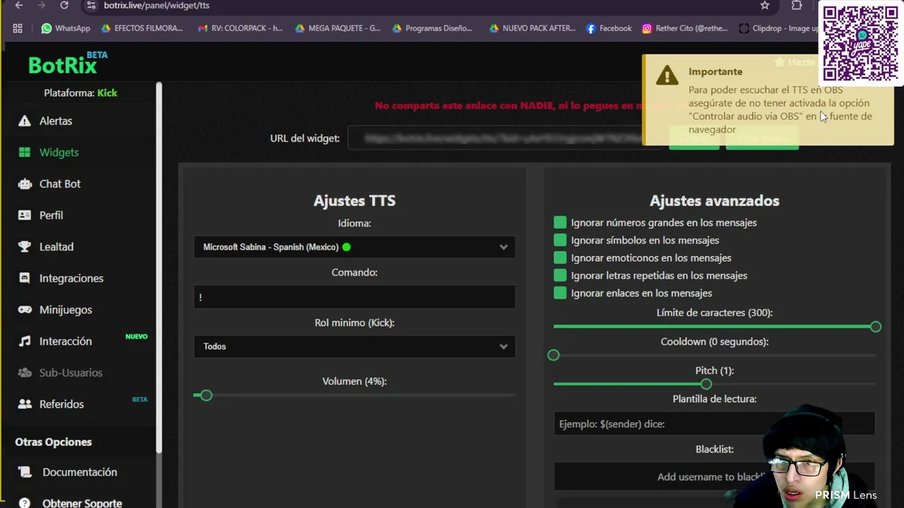Click the Volumen slider handle
Screen dimensions: 904x508
point(206,395)
